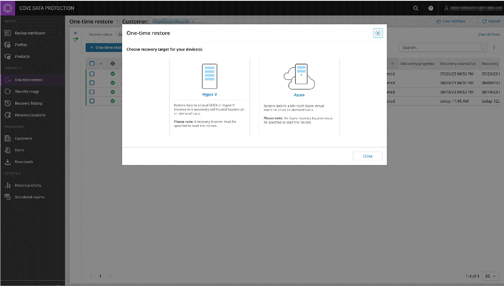Click the Standby image sidebar icon

coord(8,92)
